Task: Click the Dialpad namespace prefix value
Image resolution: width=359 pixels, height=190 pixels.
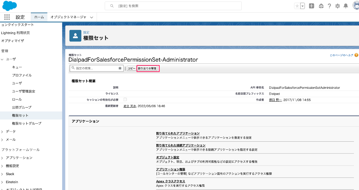Action: pos(275,94)
